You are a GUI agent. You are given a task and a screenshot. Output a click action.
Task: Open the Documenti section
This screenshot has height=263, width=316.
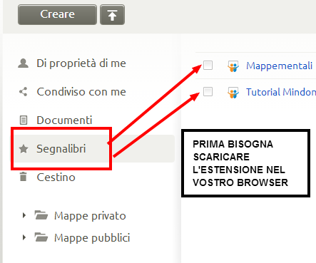64,120
